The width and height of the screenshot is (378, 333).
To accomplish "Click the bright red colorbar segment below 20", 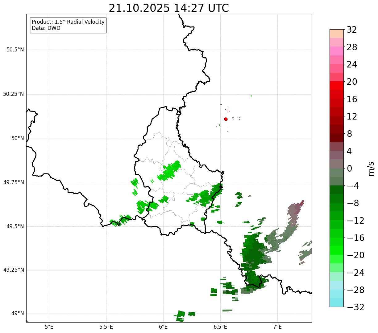I will pos(337,86).
